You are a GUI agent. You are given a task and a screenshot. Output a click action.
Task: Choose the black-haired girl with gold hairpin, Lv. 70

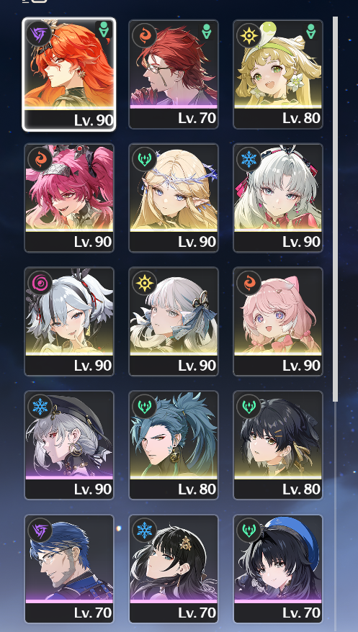pos(174,569)
